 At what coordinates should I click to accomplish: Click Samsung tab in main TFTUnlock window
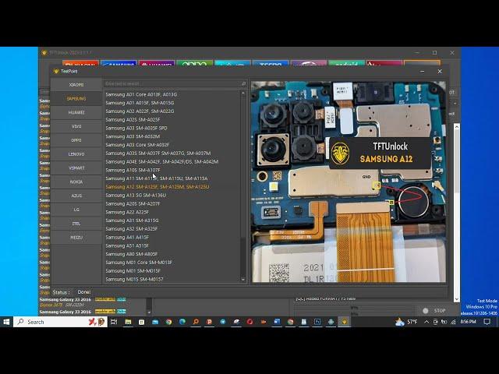119,63
